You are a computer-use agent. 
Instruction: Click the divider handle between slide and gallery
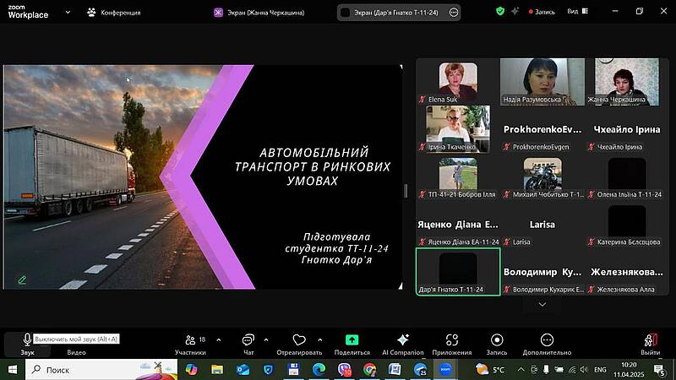tap(406, 191)
